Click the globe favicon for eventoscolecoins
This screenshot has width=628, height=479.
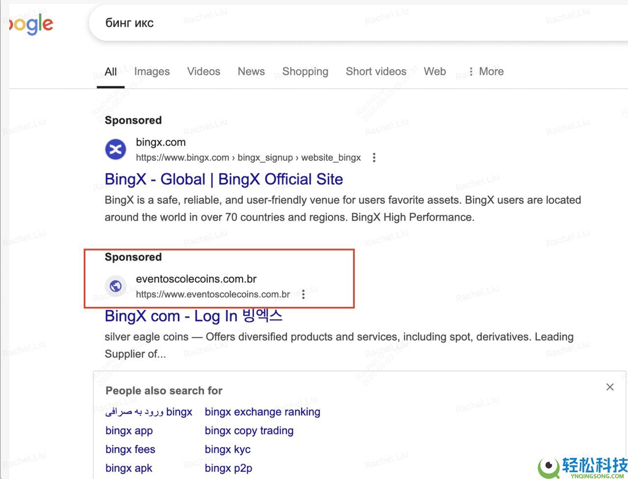click(x=116, y=286)
